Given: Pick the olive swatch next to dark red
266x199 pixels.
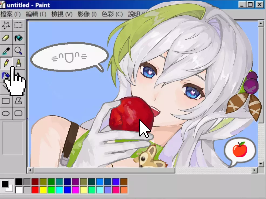Looking at the screenshot, I should [x=43, y=182].
